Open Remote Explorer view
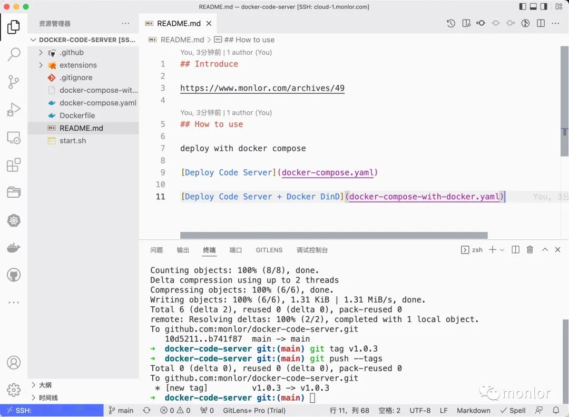 point(13,138)
